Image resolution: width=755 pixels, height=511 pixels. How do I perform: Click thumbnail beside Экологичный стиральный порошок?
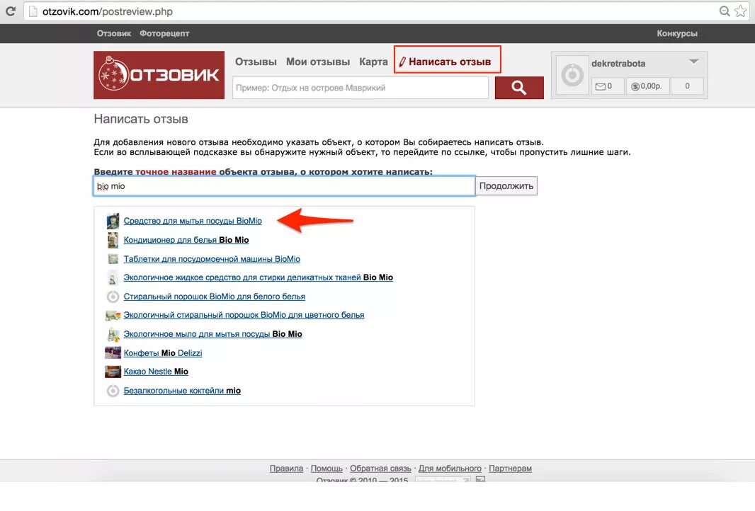113,315
